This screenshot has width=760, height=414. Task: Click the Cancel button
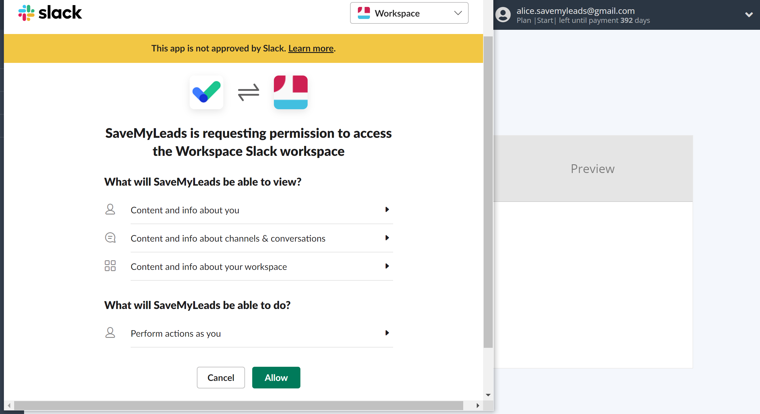pyautogui.click(x=221, y=378)
